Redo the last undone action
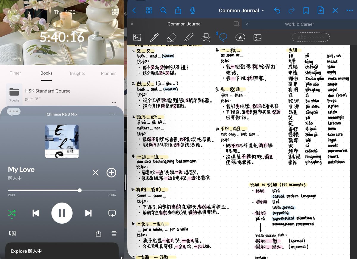This screenshot has width=357, height=259. coord(292,11)
